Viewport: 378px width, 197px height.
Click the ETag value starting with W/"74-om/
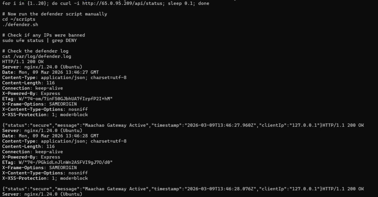pos(65,99)
